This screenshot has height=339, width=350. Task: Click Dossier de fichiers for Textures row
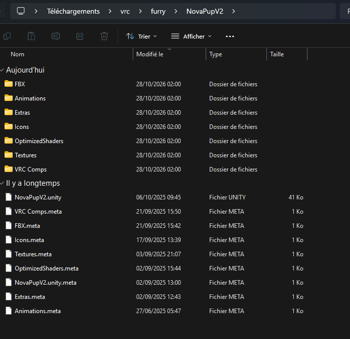pos(233,155)
